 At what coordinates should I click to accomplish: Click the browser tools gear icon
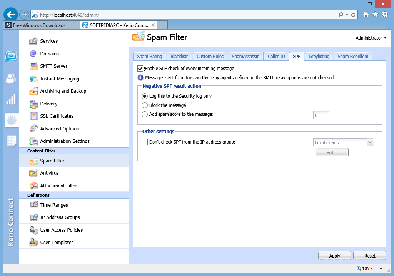[x=385, y=15]
